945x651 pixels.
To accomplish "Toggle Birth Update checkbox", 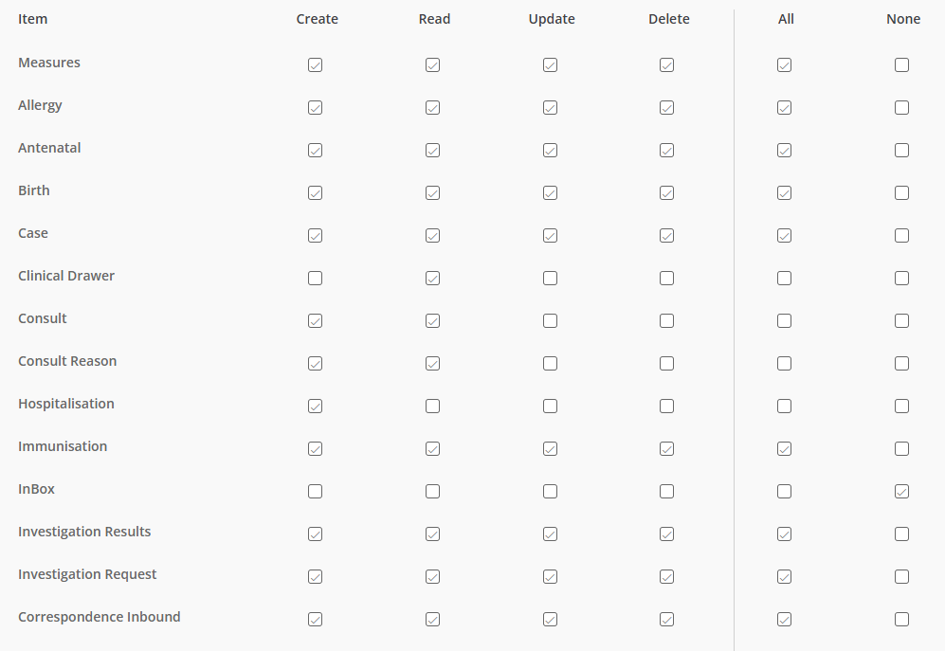I will (551, 193).
